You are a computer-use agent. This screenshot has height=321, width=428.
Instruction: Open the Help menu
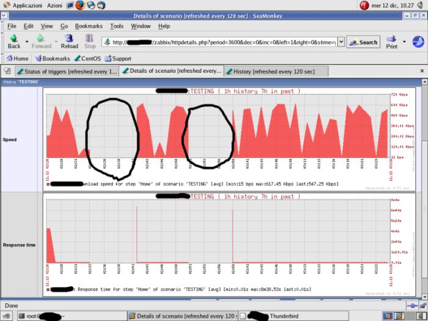click(x=164, y=26)
